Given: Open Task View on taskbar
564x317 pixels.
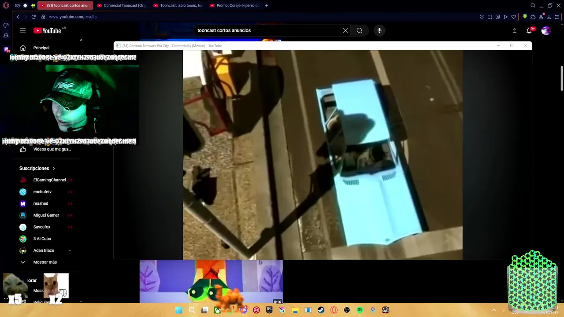Looking at the screenshot, I should pos(204,310).
